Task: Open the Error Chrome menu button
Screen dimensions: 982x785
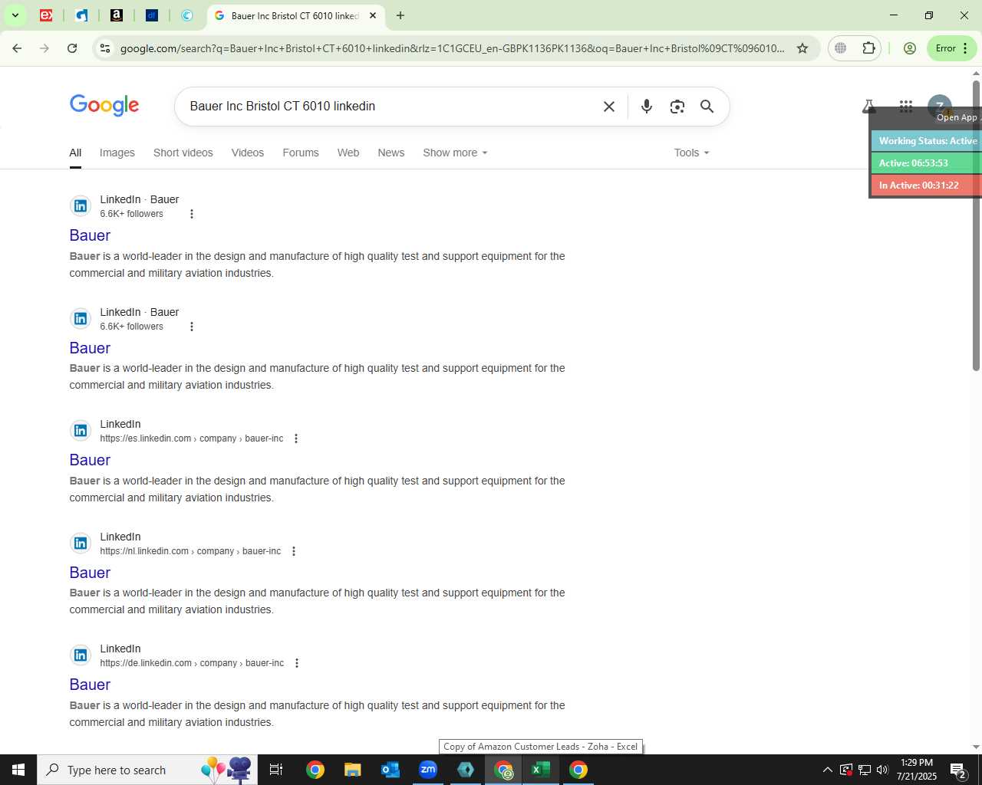Action: coord(952,48)
